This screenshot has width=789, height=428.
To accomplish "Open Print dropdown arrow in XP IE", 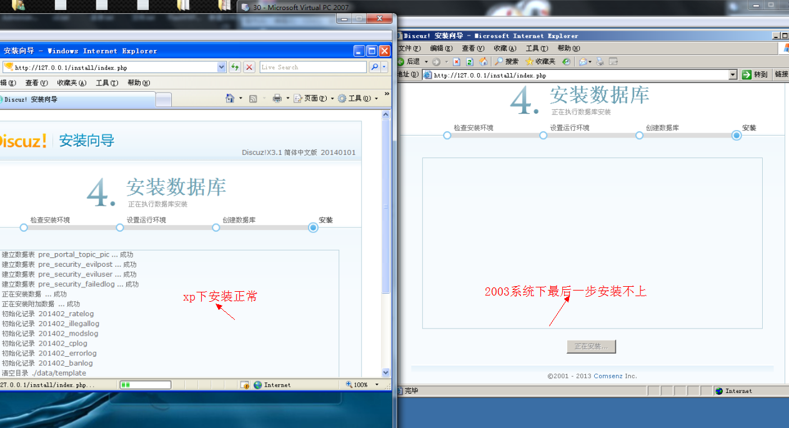I will [x=288, y=98].
